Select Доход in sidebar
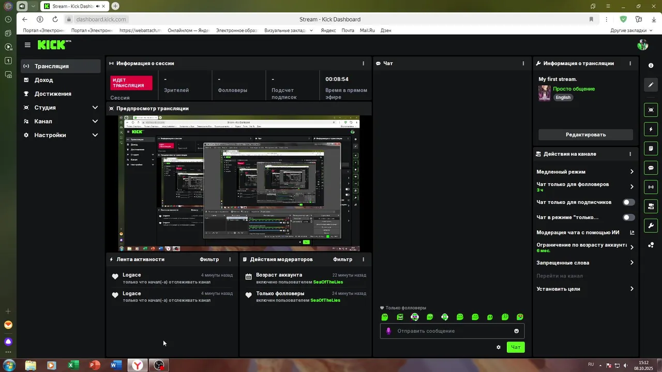 [61, 80]
